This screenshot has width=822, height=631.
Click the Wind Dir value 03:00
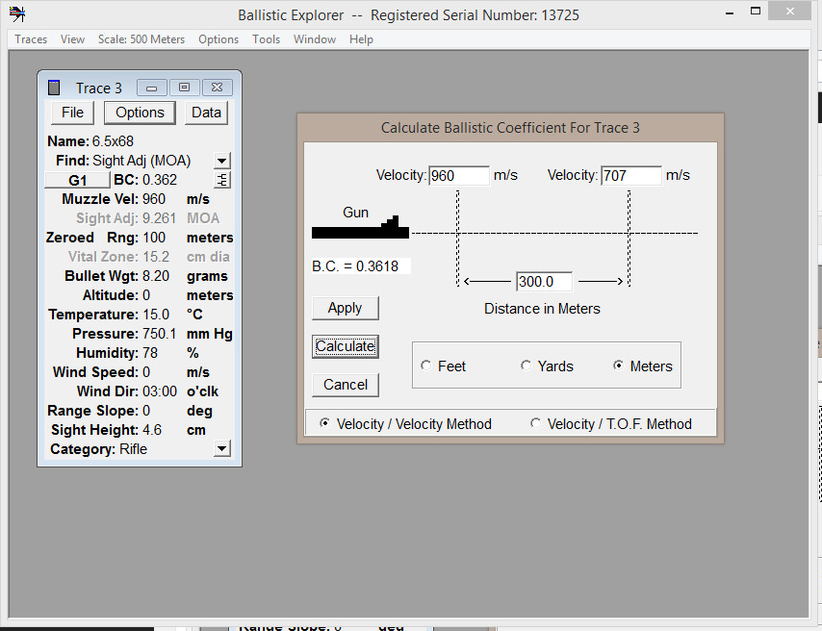point(160,391)
